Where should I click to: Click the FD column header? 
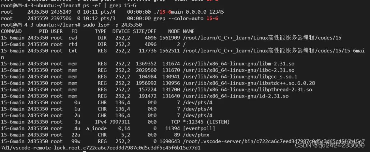tap(74, 31)
